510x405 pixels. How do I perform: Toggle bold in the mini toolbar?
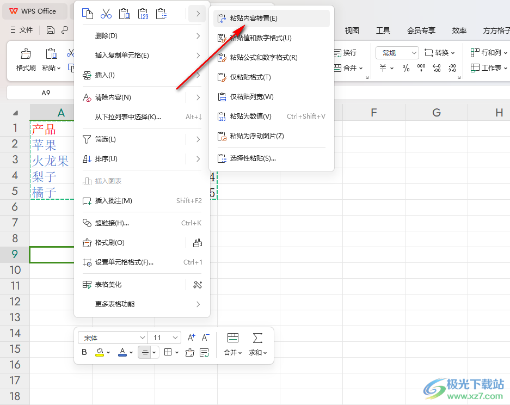pyautogui.click(x=84, y=352)
